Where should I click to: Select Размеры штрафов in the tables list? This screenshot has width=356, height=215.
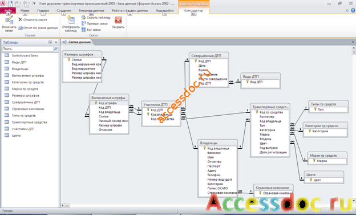pyautogui.click(x=26, y=95)
